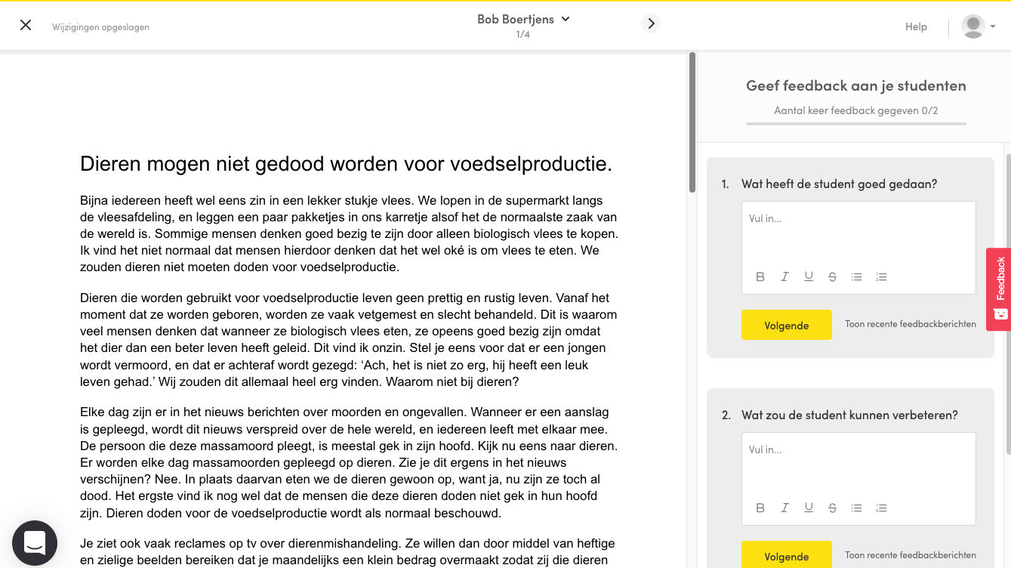1011x568 pixels.
Task: Open the user avatar account menu
Action: tap(979, 26)
